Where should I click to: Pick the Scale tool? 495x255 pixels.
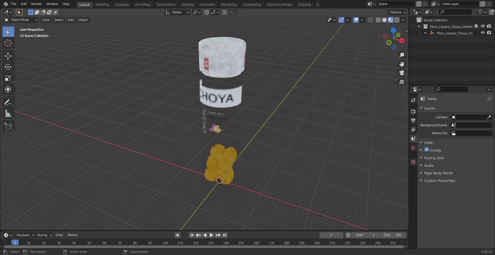pos(8,78)
